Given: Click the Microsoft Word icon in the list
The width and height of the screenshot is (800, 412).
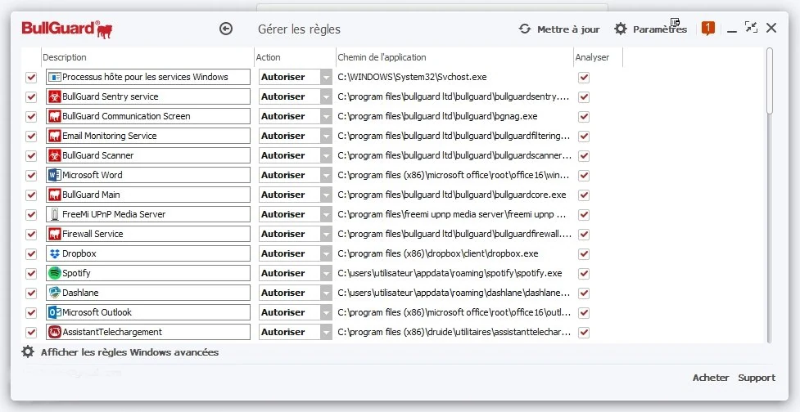Looking at the screenshot, I should [x=55, y=175].
